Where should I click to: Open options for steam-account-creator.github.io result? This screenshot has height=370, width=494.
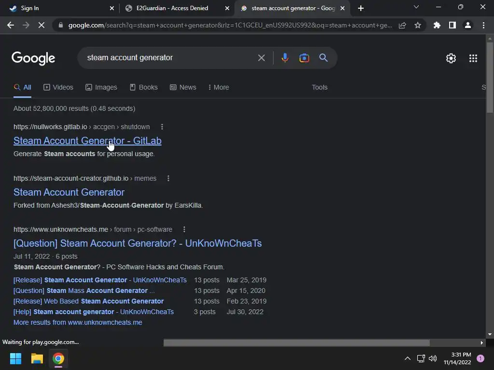pyautogui.click(x=168, y=178)
